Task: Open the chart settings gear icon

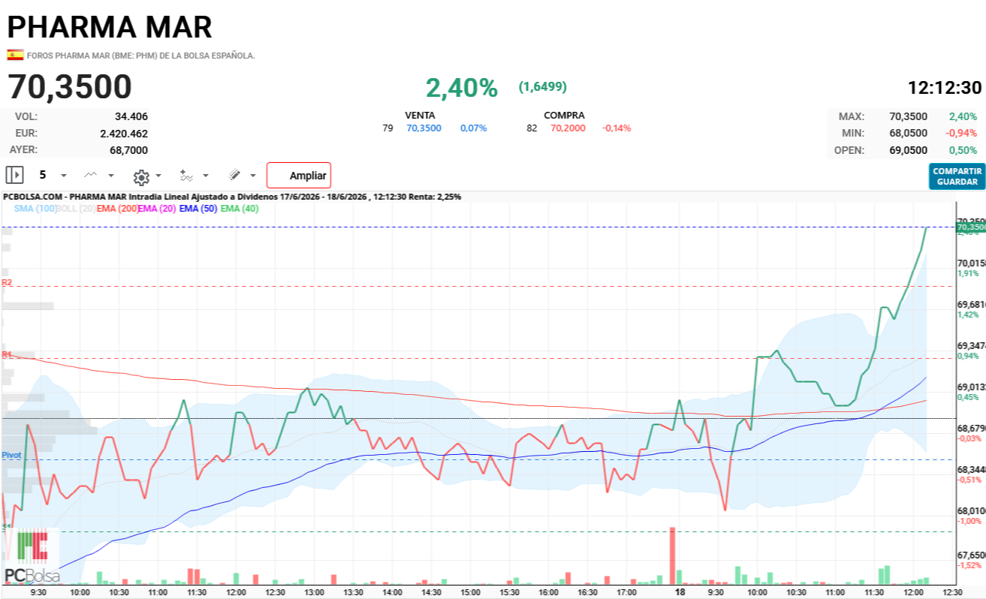Action: [x=140, y=176]
